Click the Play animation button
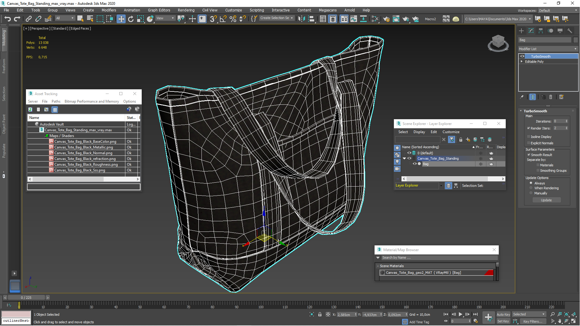 pos(460,315)
